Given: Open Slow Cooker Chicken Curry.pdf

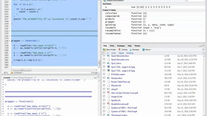Looking at the screenshot, I should click(x=124, y=93).
